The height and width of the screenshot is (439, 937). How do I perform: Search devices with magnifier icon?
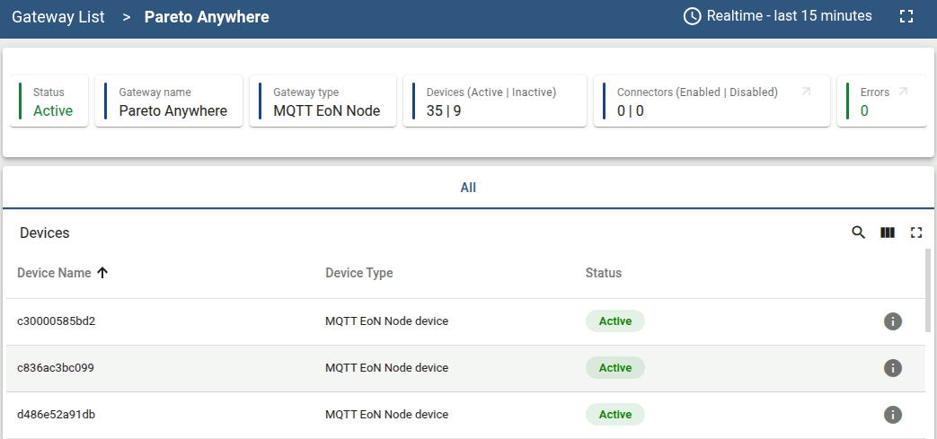pos(858,233)
